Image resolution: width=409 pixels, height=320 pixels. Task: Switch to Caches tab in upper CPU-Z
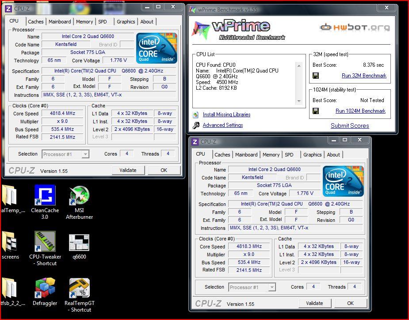click(x=36, y=22)
